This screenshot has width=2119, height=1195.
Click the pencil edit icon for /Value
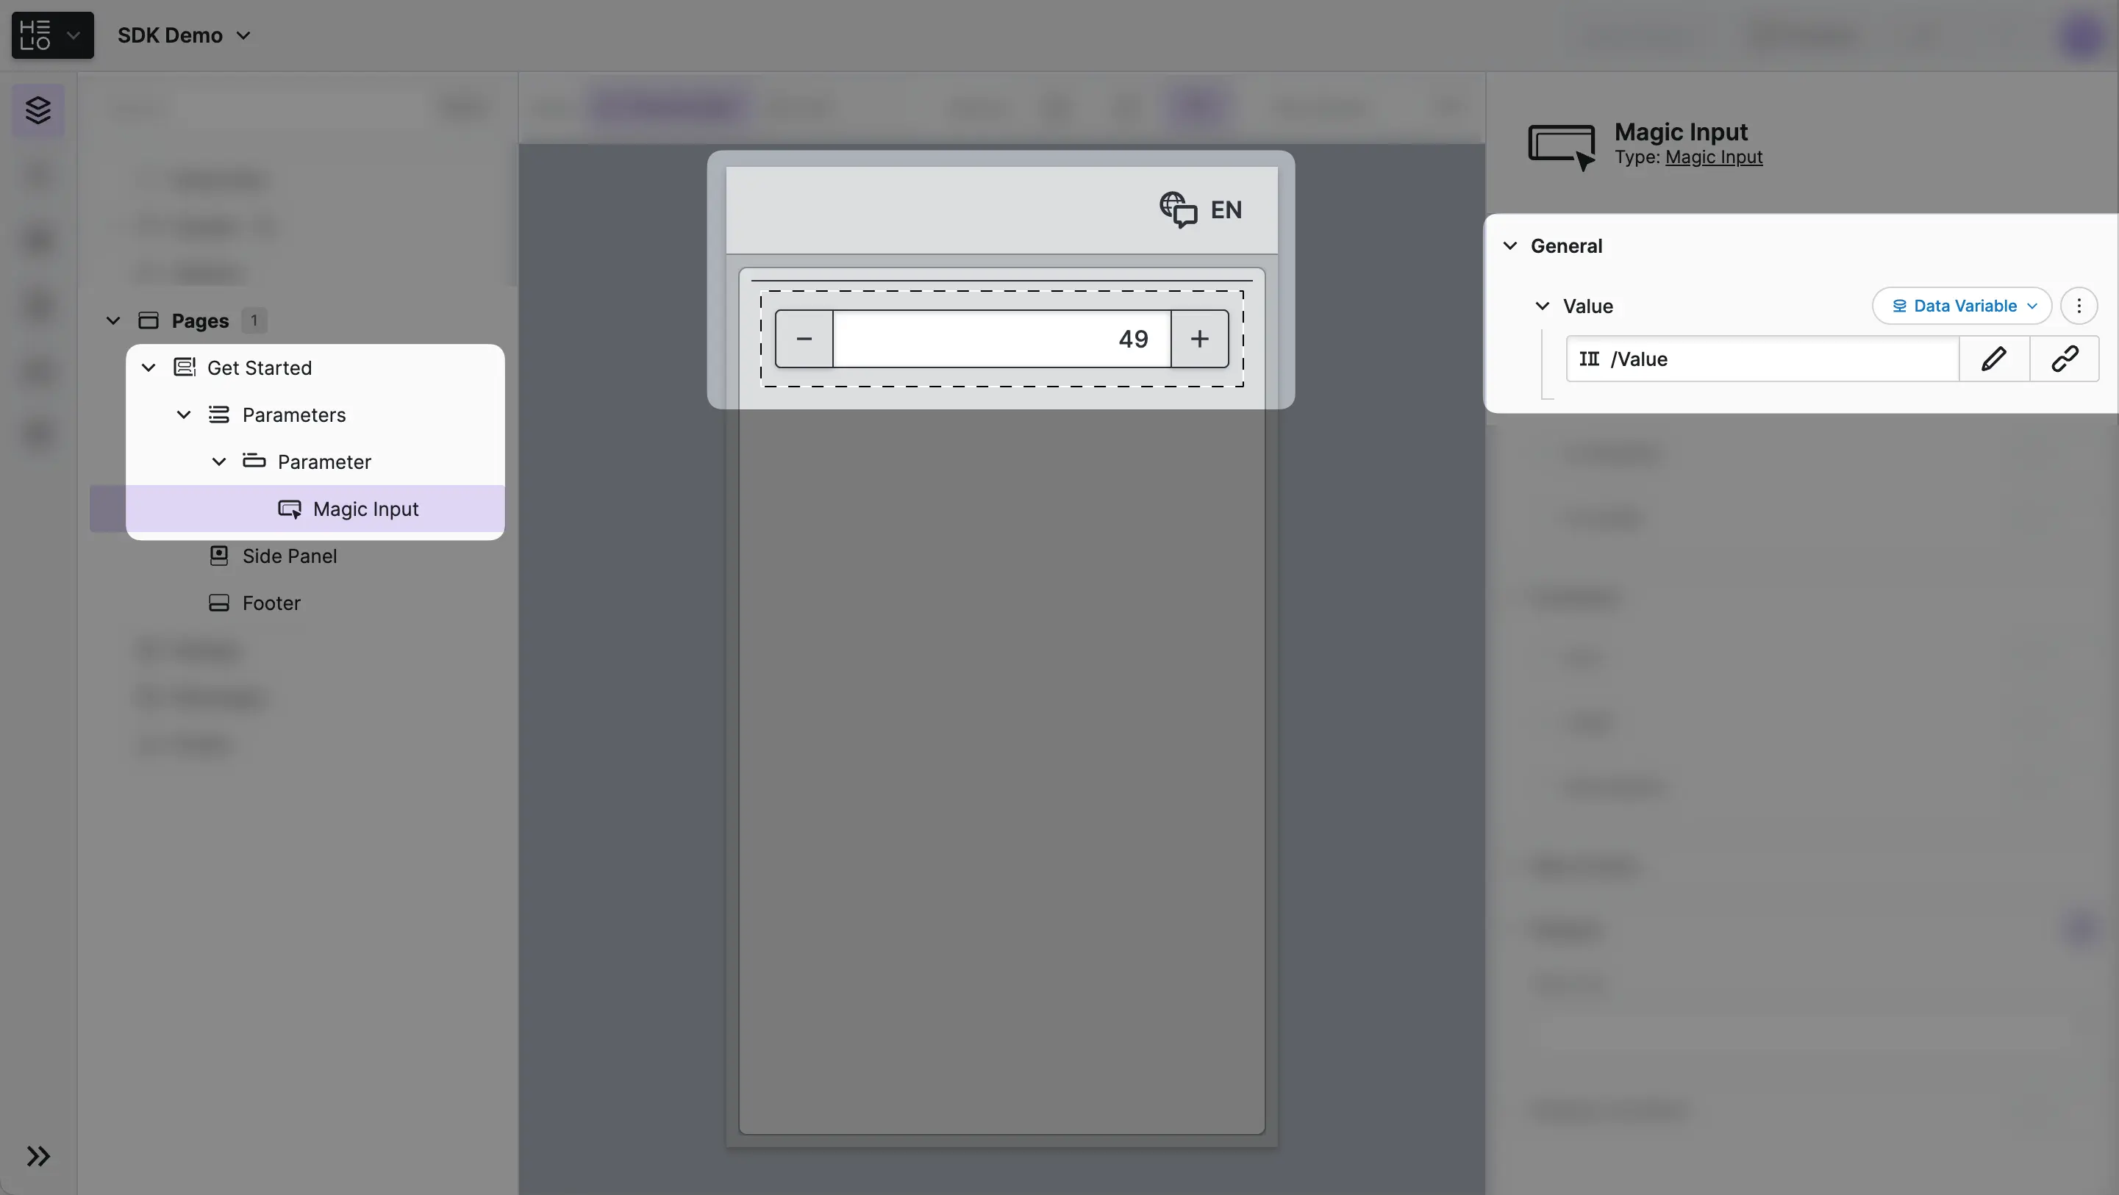(x=1994, y=359)
